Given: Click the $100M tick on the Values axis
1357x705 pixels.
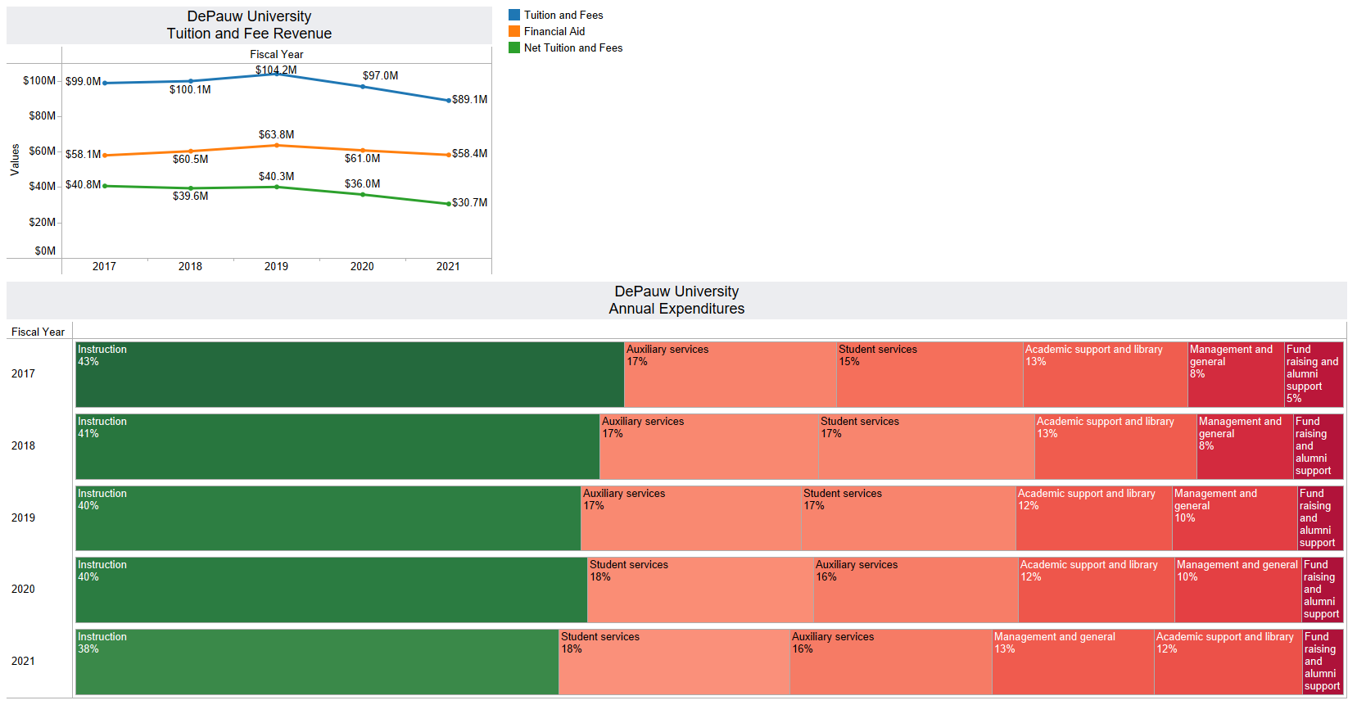Looking at the screenshot, I should pyautogui.click(x=39, y=80).
